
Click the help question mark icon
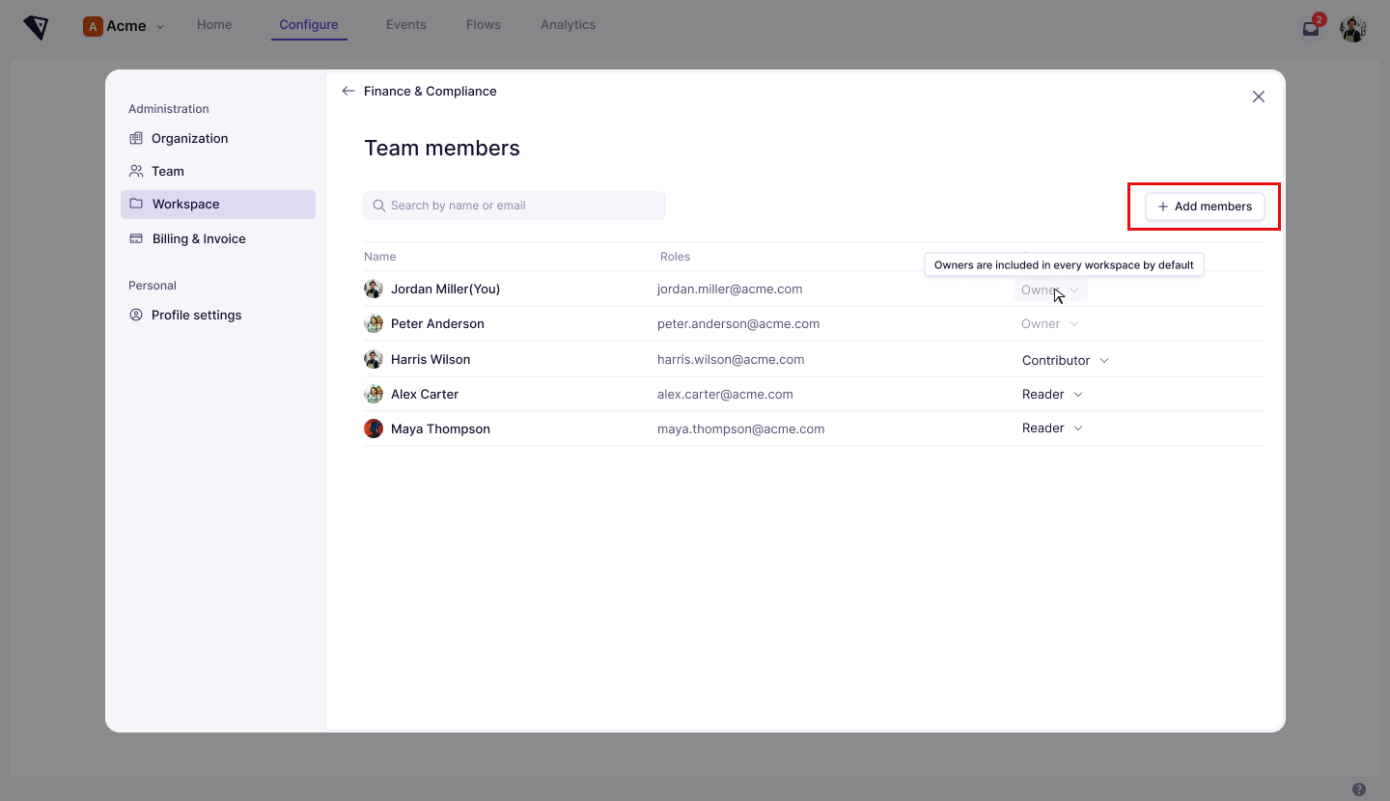click(1359, 788)
